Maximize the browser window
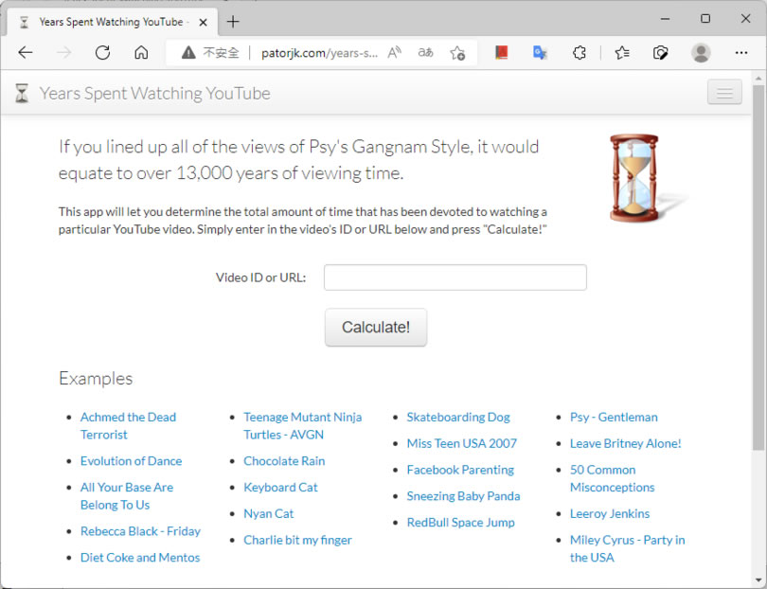 pyautogui.click(x=705, y=19)
